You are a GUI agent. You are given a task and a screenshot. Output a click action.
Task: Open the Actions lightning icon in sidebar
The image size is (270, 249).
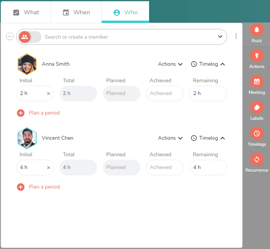click(256, 56)
